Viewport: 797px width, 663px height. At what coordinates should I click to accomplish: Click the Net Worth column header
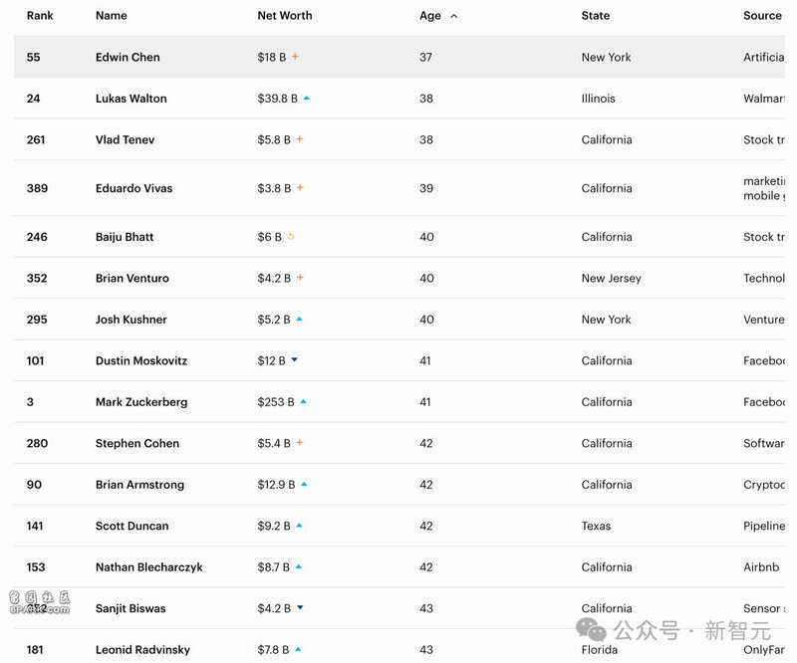284,16
